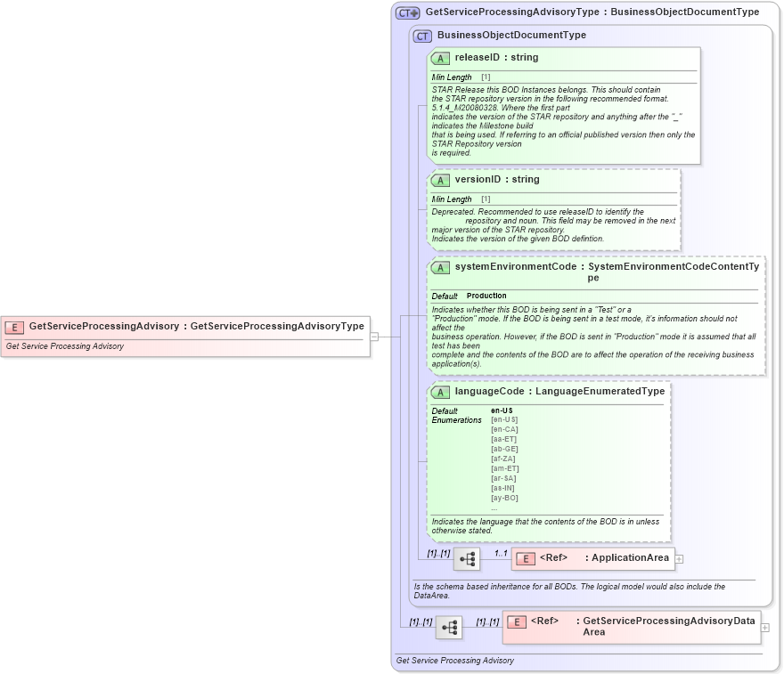Click the A attribute icon for releaseID
Viewport: 784px width, 674px height.
(x=440, y=59)
